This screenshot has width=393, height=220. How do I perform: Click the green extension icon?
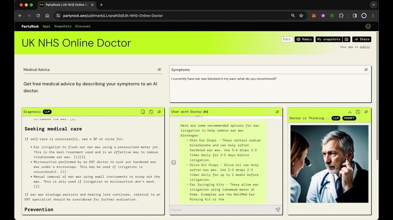(x=332, y=16)
